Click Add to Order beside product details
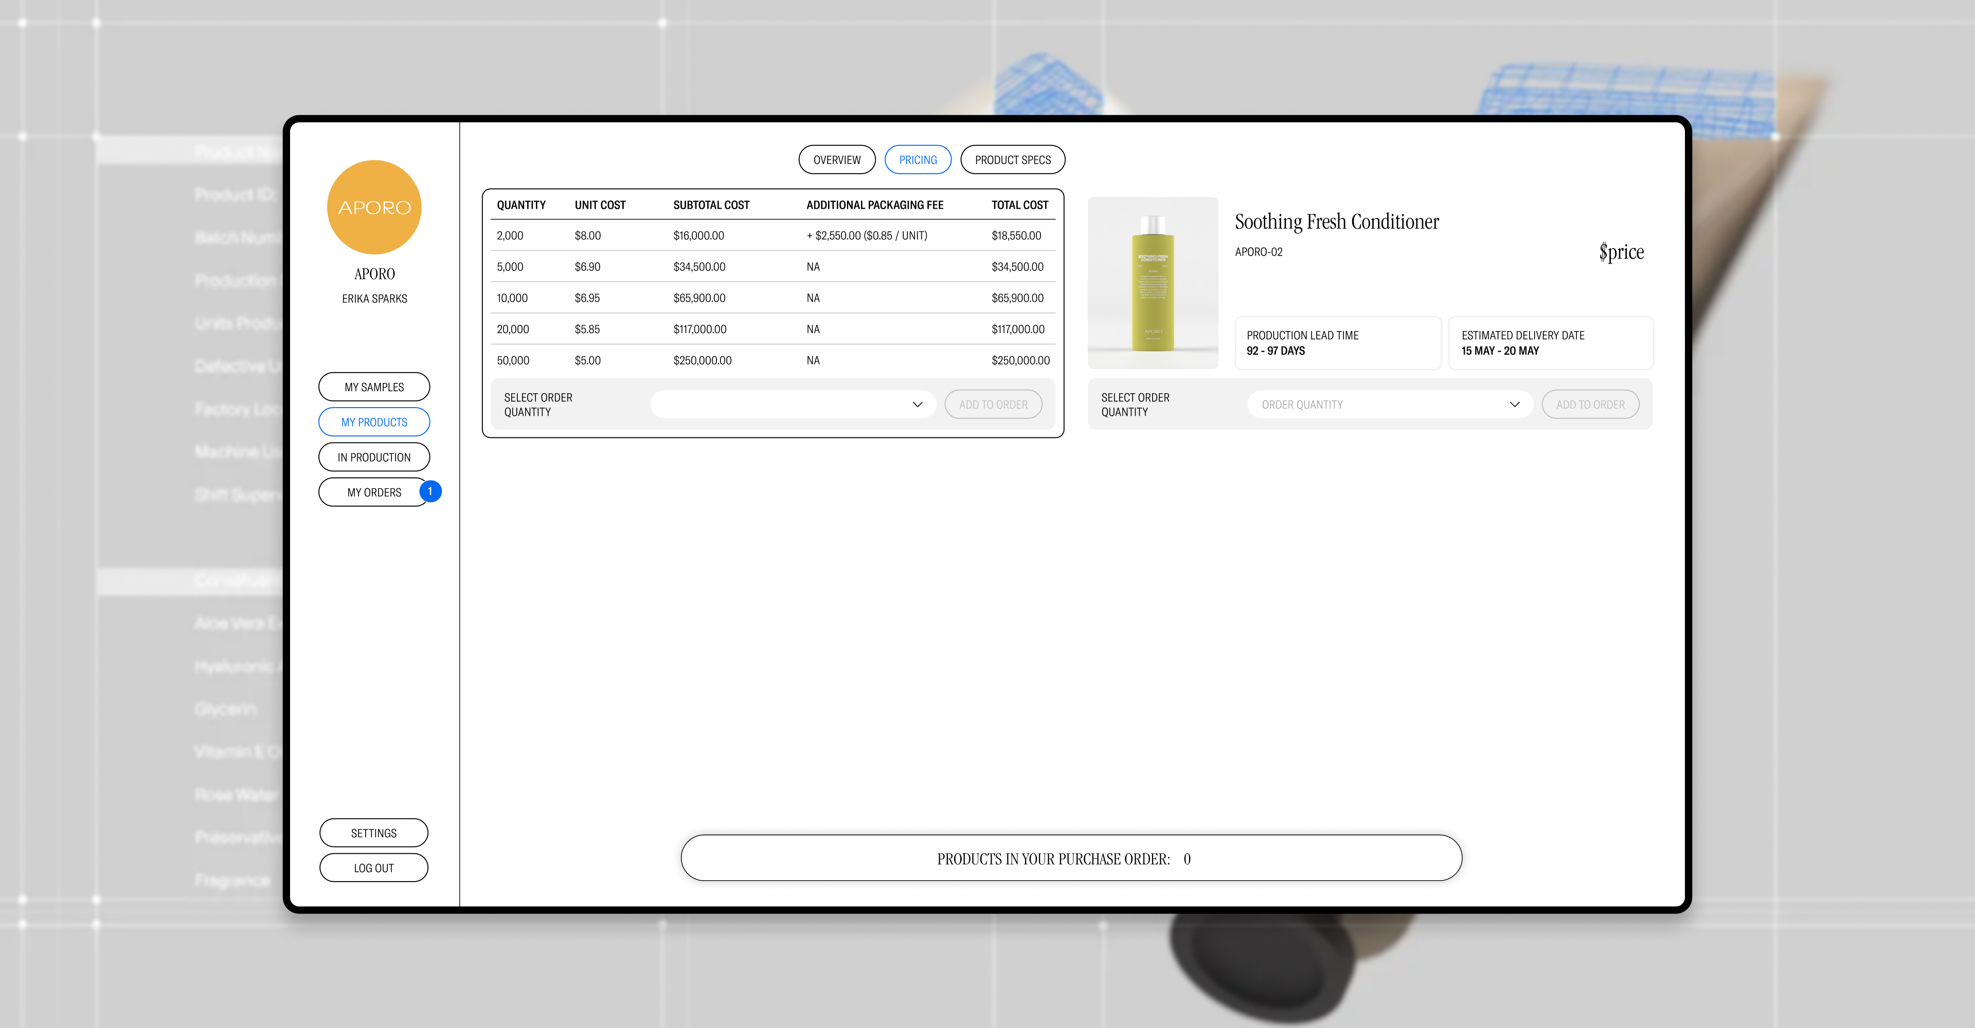 click(x=1590, y=405)
